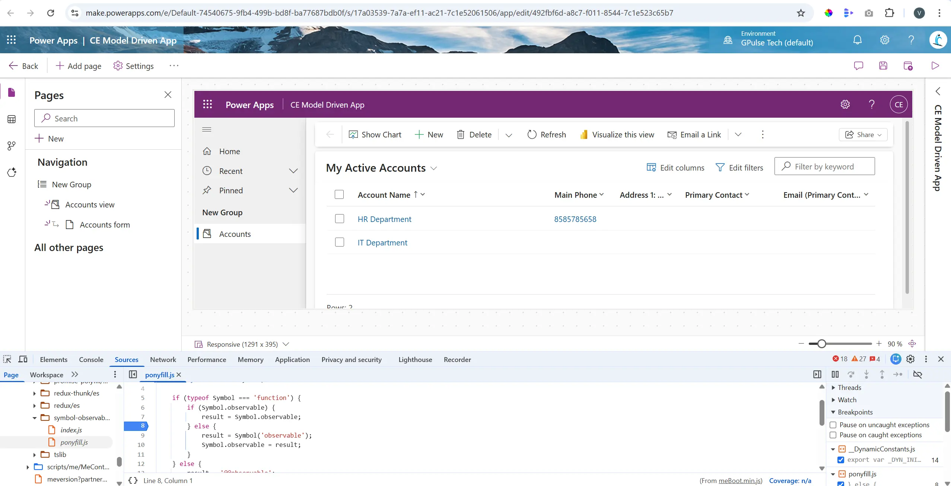Open the HR Department account link
This screenshot has height=486, width=951.
[x=384, y=219]
